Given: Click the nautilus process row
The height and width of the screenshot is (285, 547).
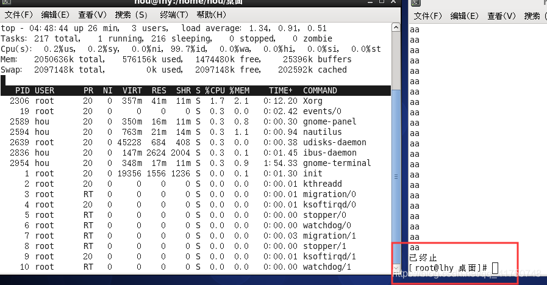Looking at the screenshot, I should point(195,132).
